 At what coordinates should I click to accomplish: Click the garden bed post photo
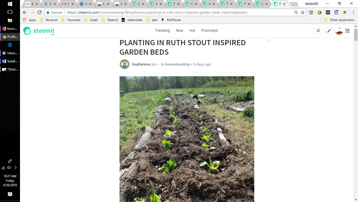(187, 139)
